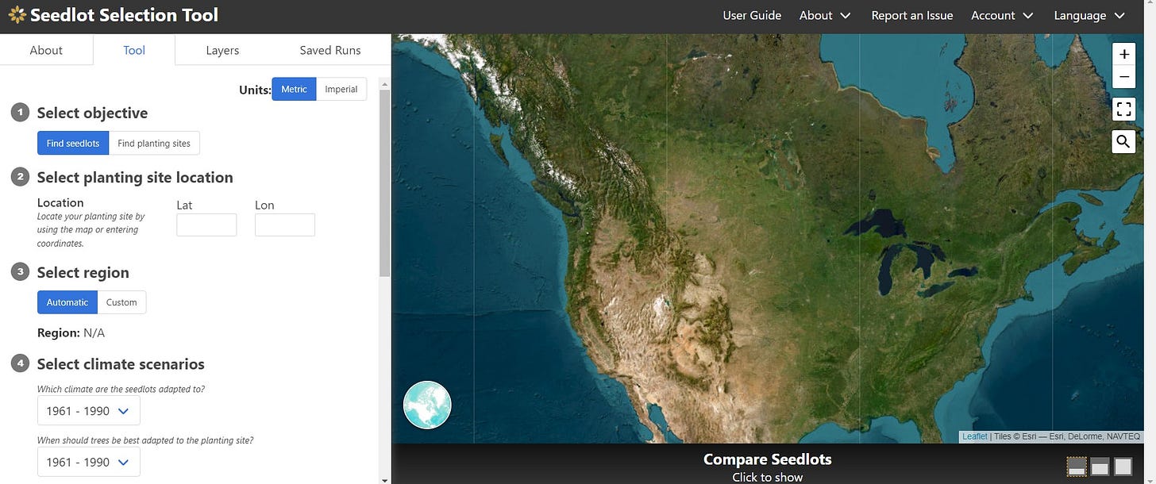Choose Find planting sites objective

coord(154,144)
